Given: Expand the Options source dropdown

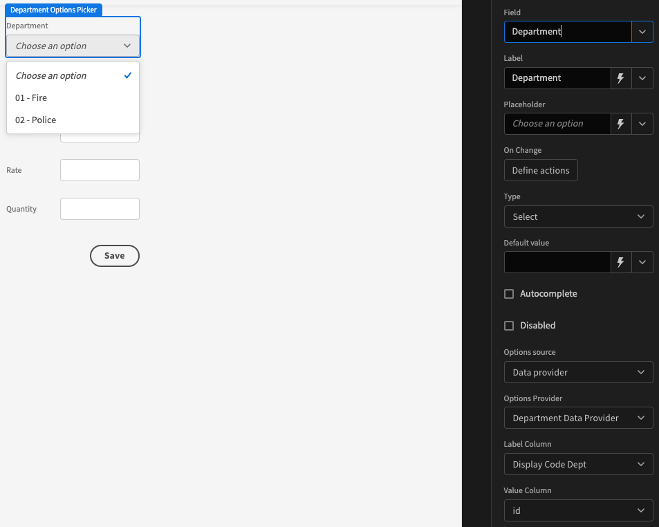Looking at the screenshot, I should click(578, 372).
